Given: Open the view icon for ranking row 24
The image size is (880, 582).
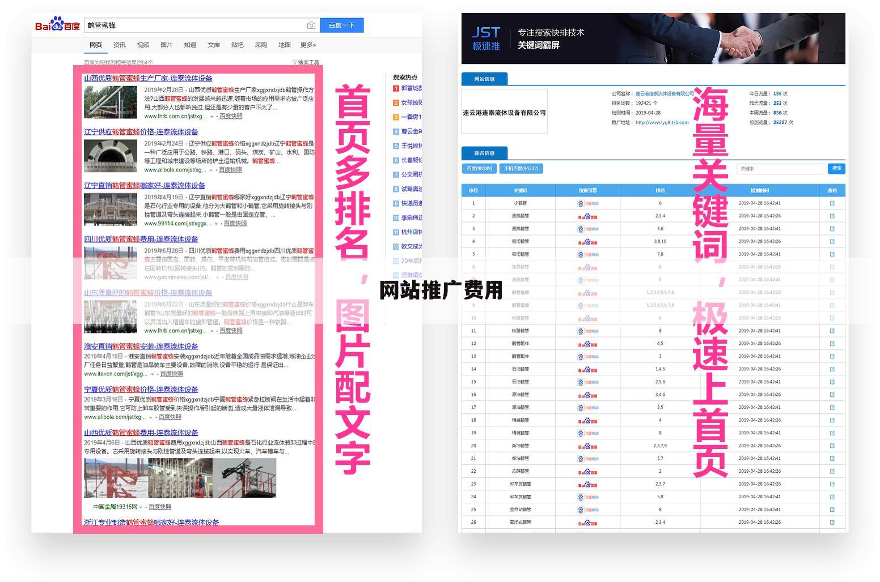Looking at the screenshot, I should click(x=832, y=497).
